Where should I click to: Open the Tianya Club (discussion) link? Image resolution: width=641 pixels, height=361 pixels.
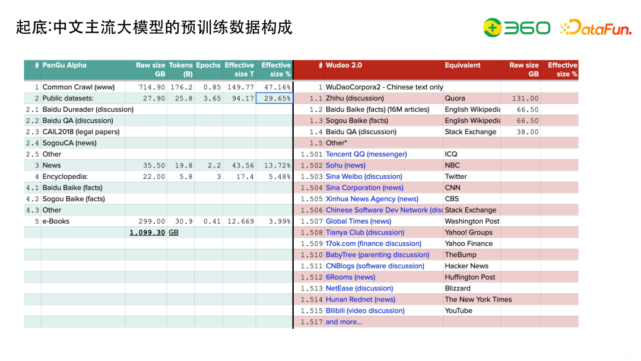pos(364,232)
